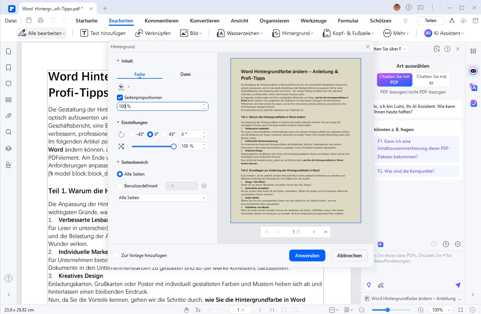The width and height of the screenshot is (481, 314).
Task: Click the Verknüpfen tool
Action: click(x=153, y=33)
